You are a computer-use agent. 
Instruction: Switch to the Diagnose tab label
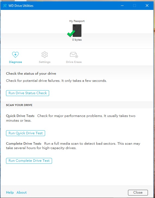click(x=16, y=62)
